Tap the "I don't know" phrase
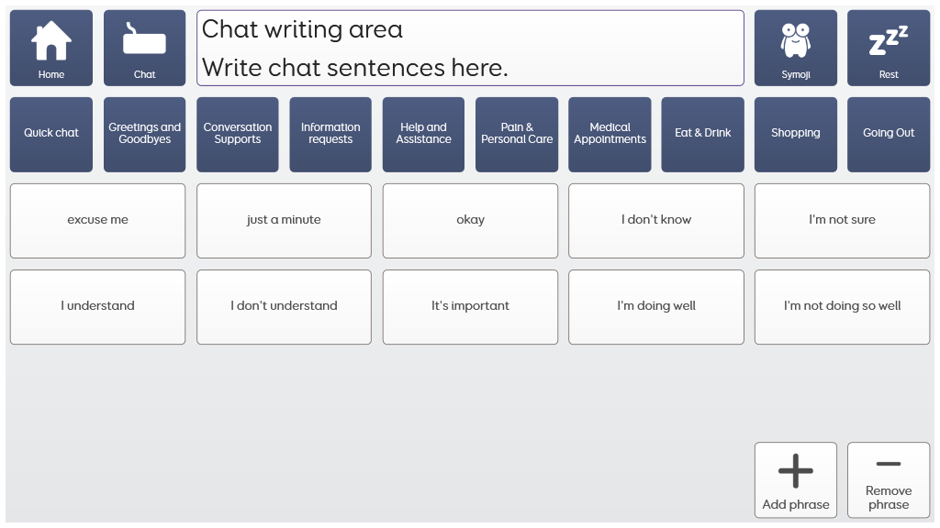This screenshot has width=940, height=528. point(655,221)
